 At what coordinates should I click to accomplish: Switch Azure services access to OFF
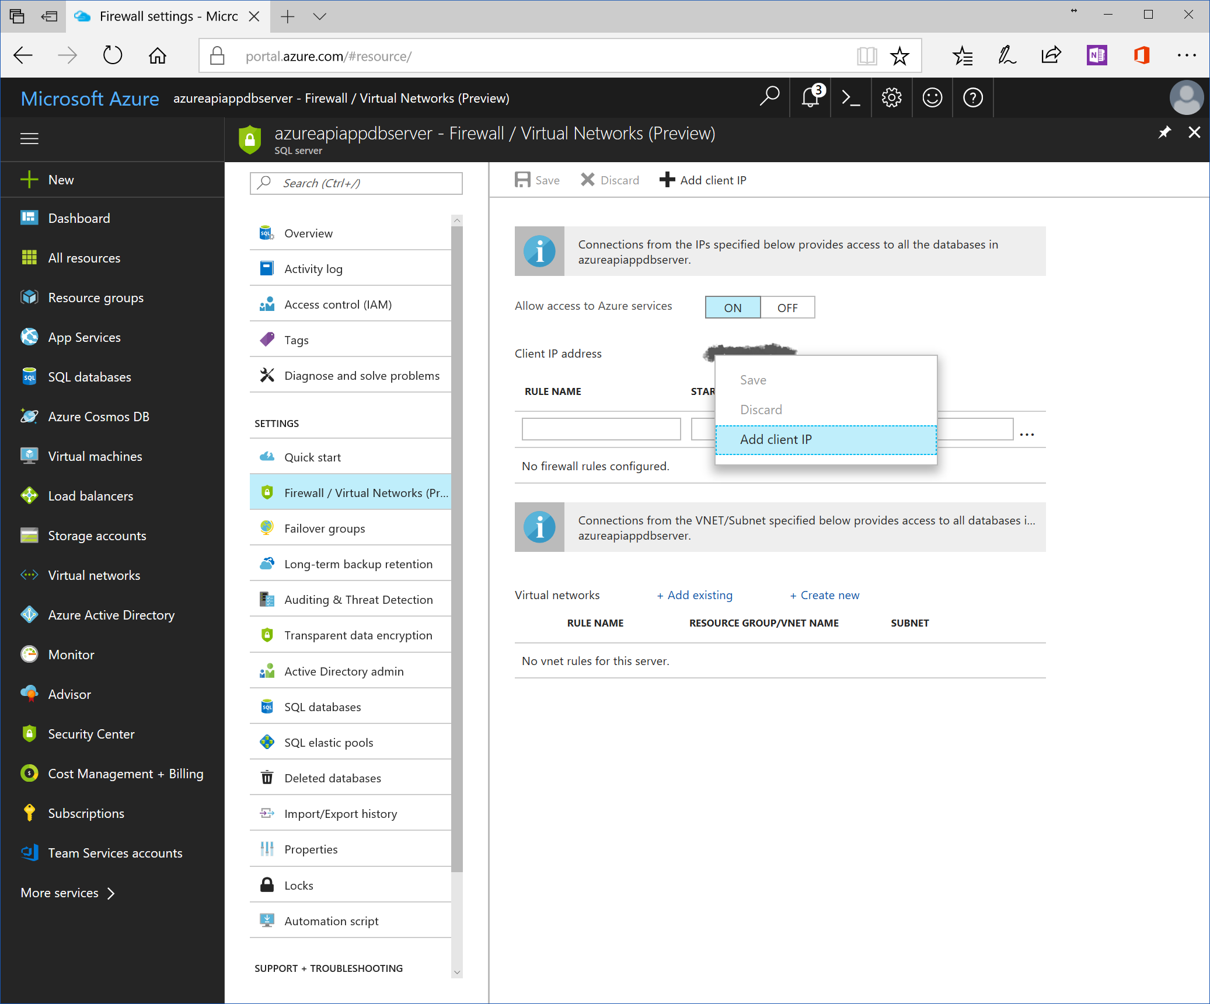click(x=787, y=307)
